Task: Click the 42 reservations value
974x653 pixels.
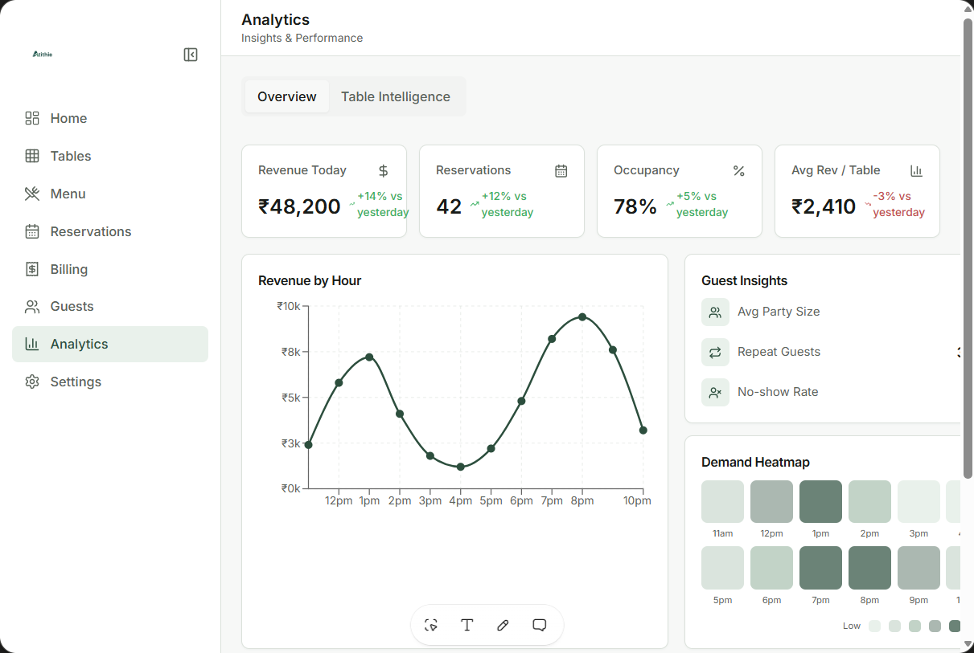Action: point(449,206)
